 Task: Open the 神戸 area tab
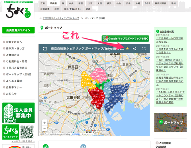(x=57, y=9)
